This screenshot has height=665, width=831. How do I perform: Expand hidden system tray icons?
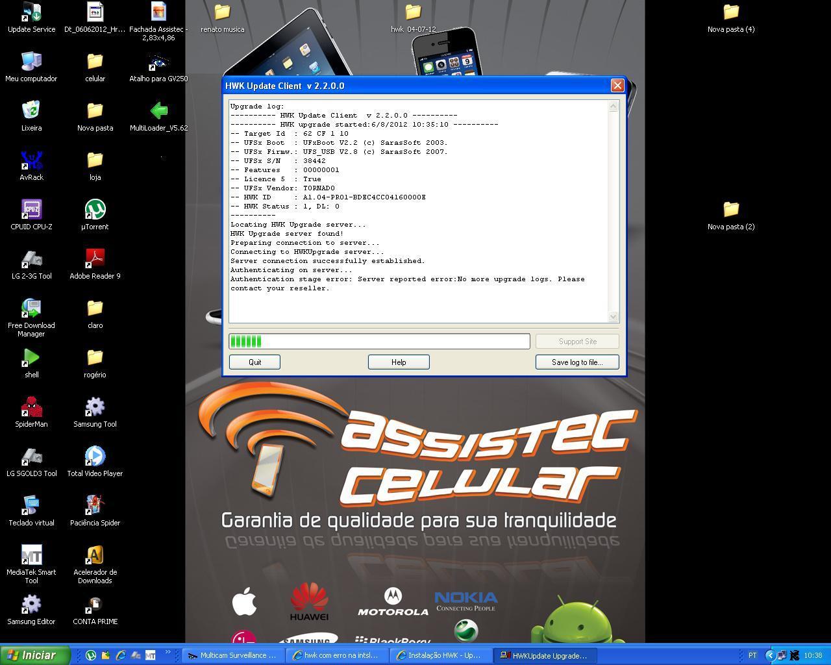coord(770,655)
